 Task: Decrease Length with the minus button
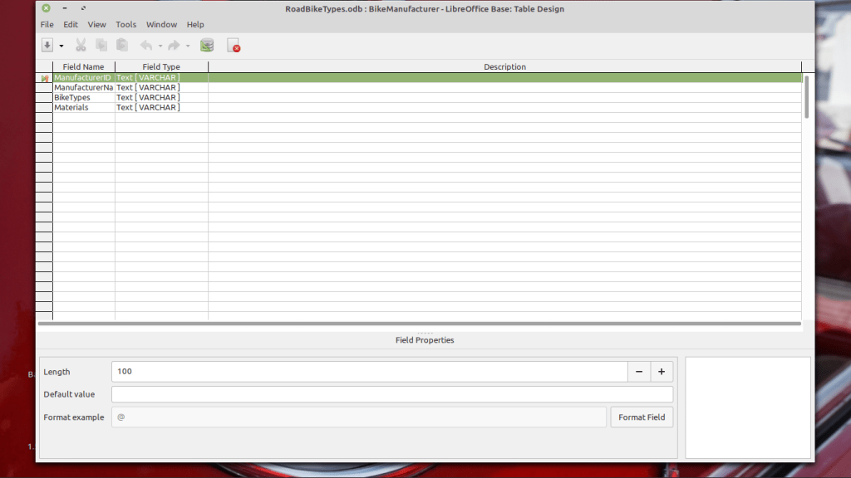click(x=638, y=372)
